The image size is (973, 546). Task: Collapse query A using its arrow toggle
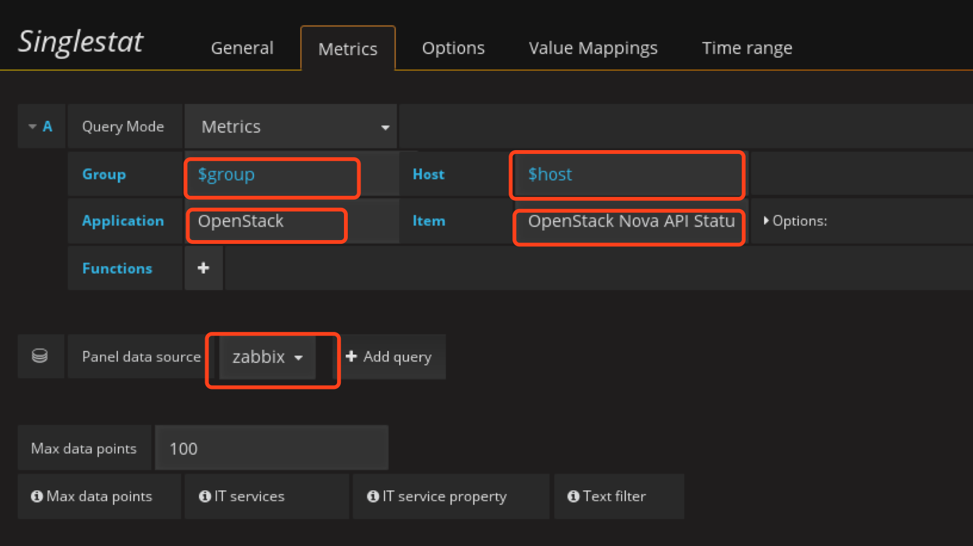coord(32,127)
